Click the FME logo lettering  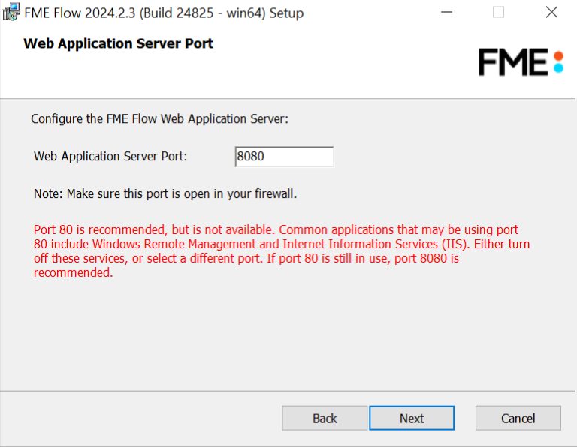tap(513, 62)
